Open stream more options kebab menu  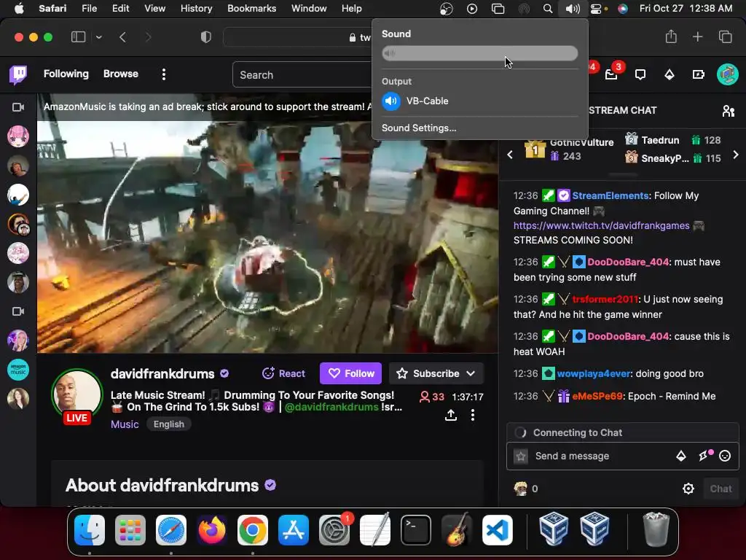472,415
